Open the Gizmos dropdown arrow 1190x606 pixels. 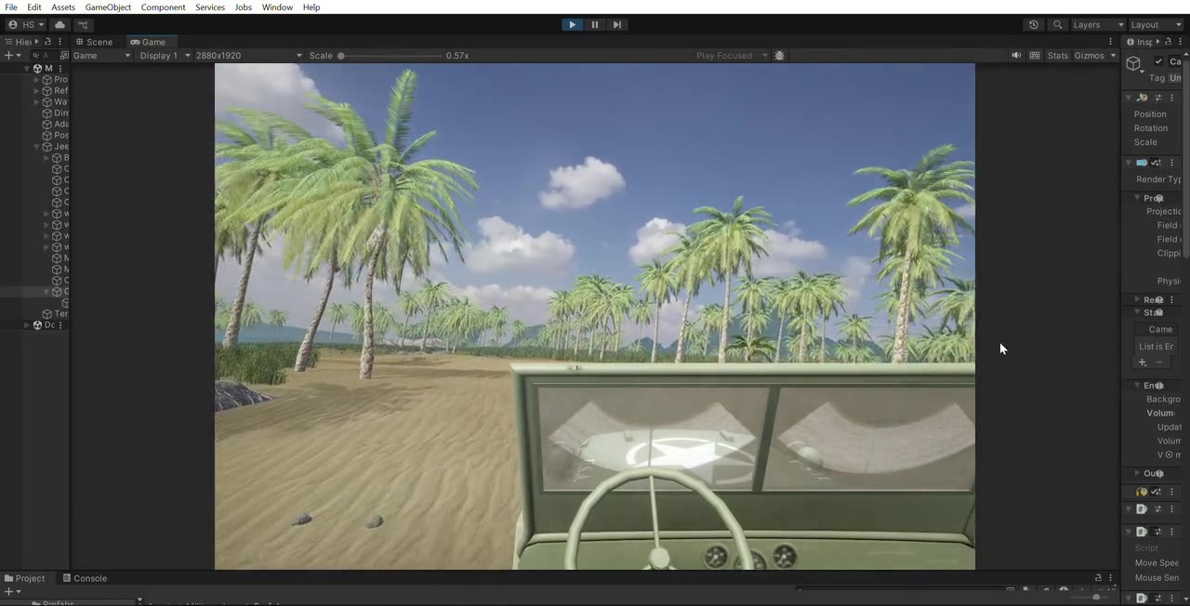1113,56
